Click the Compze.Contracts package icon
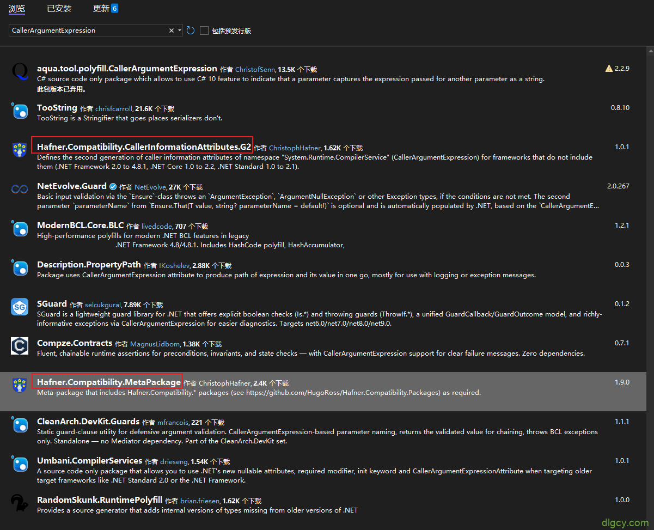This screenshot has width=654, height=530. [x=20, y=346]
